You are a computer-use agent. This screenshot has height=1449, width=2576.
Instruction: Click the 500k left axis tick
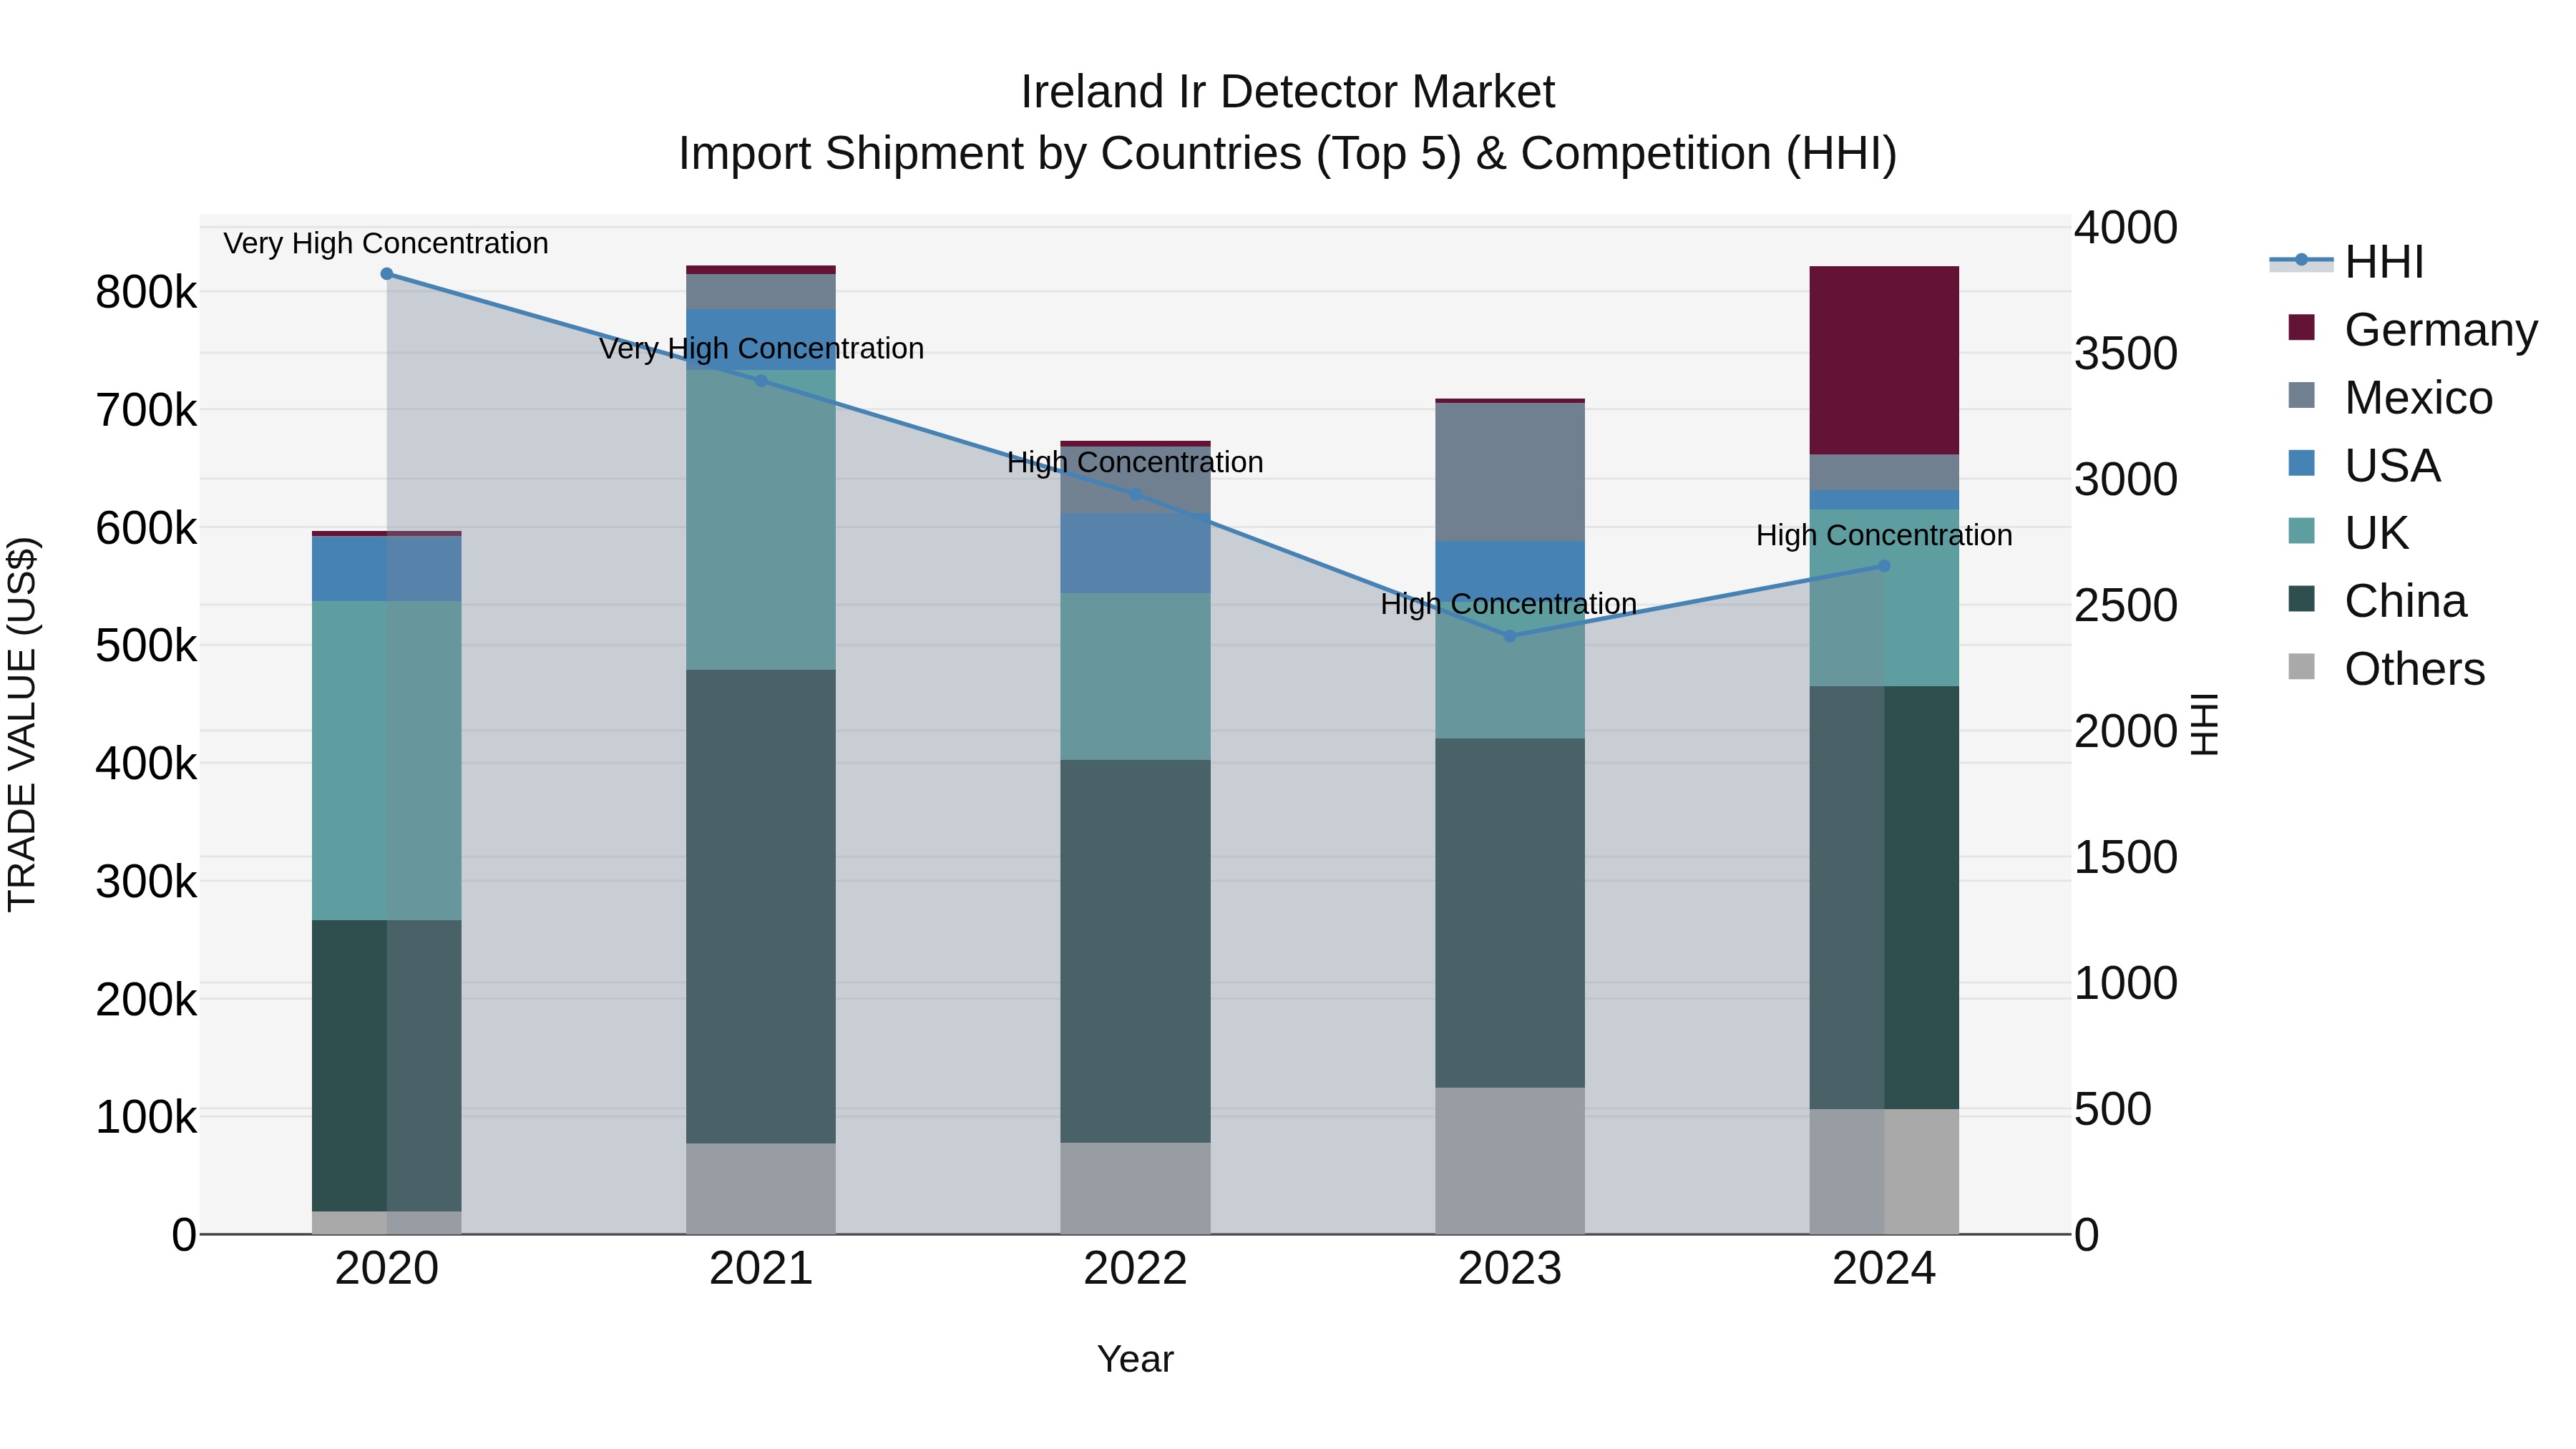point(146,646)
